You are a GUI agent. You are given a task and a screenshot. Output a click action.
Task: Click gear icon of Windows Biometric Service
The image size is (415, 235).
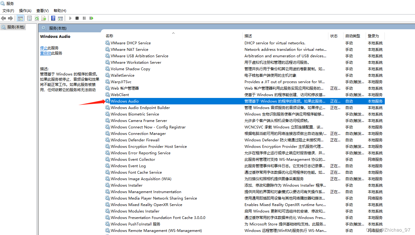[107, 114]
